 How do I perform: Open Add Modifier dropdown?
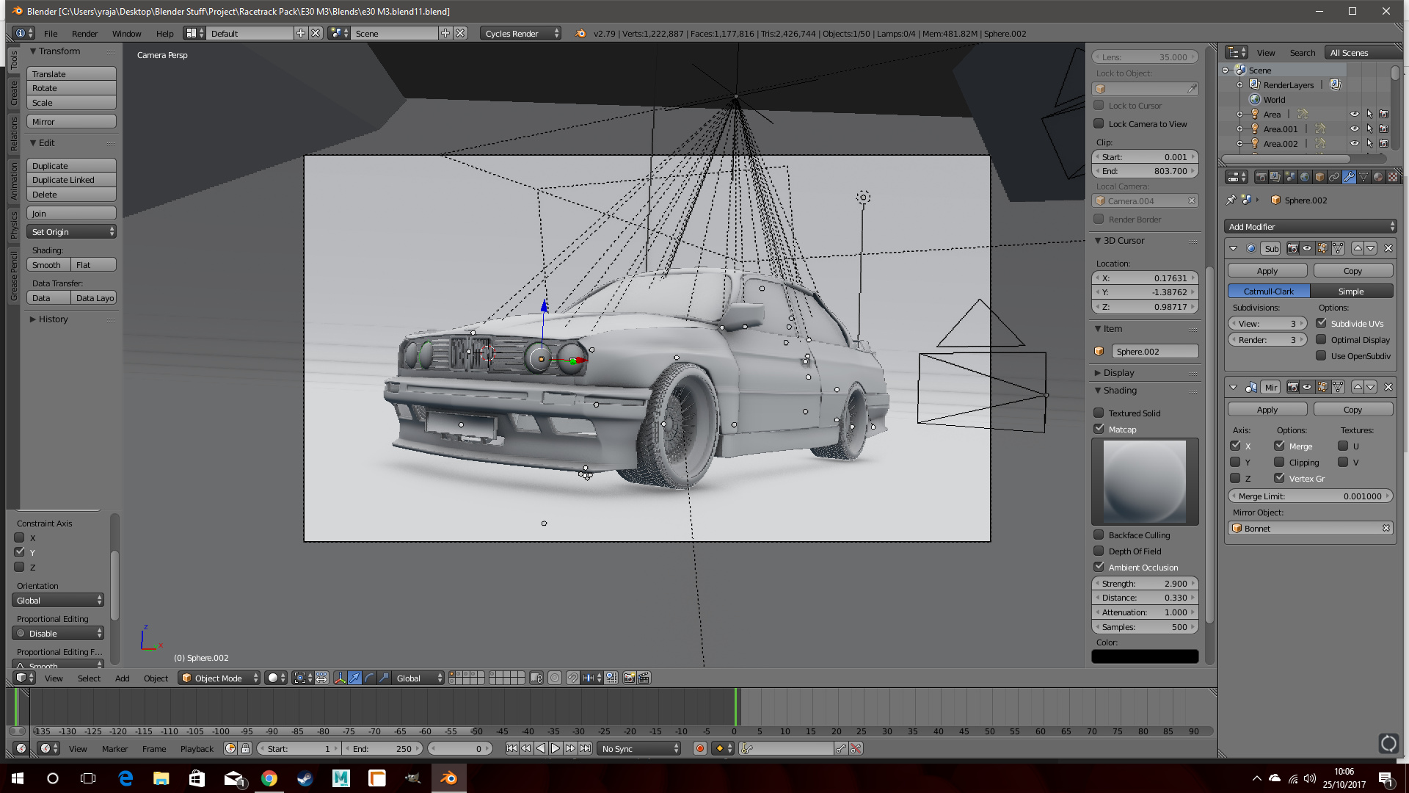(x=1310, y=227)
